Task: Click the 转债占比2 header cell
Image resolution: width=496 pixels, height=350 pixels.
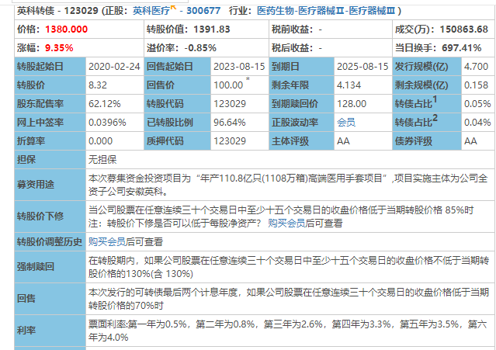Action: [x=427, y=123]
